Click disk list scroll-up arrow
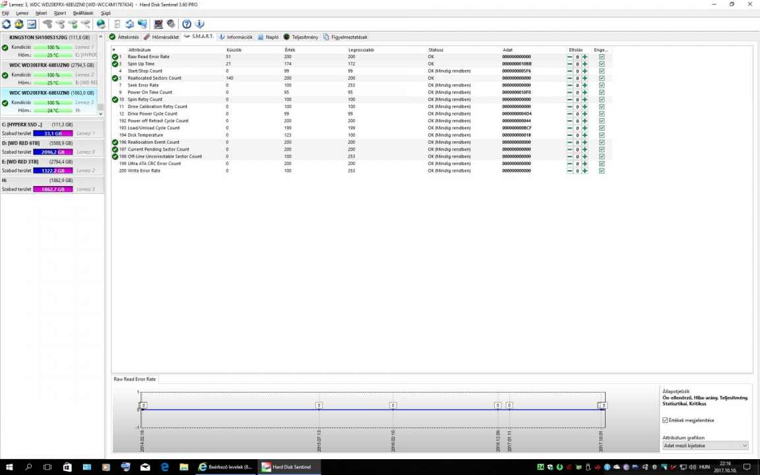This screenshot has width=760, height=475. (x=100, y=37)
